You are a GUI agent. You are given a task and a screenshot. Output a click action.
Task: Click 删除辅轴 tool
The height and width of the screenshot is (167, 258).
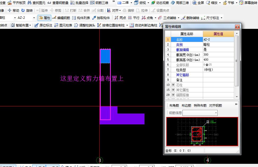point(190,18)
